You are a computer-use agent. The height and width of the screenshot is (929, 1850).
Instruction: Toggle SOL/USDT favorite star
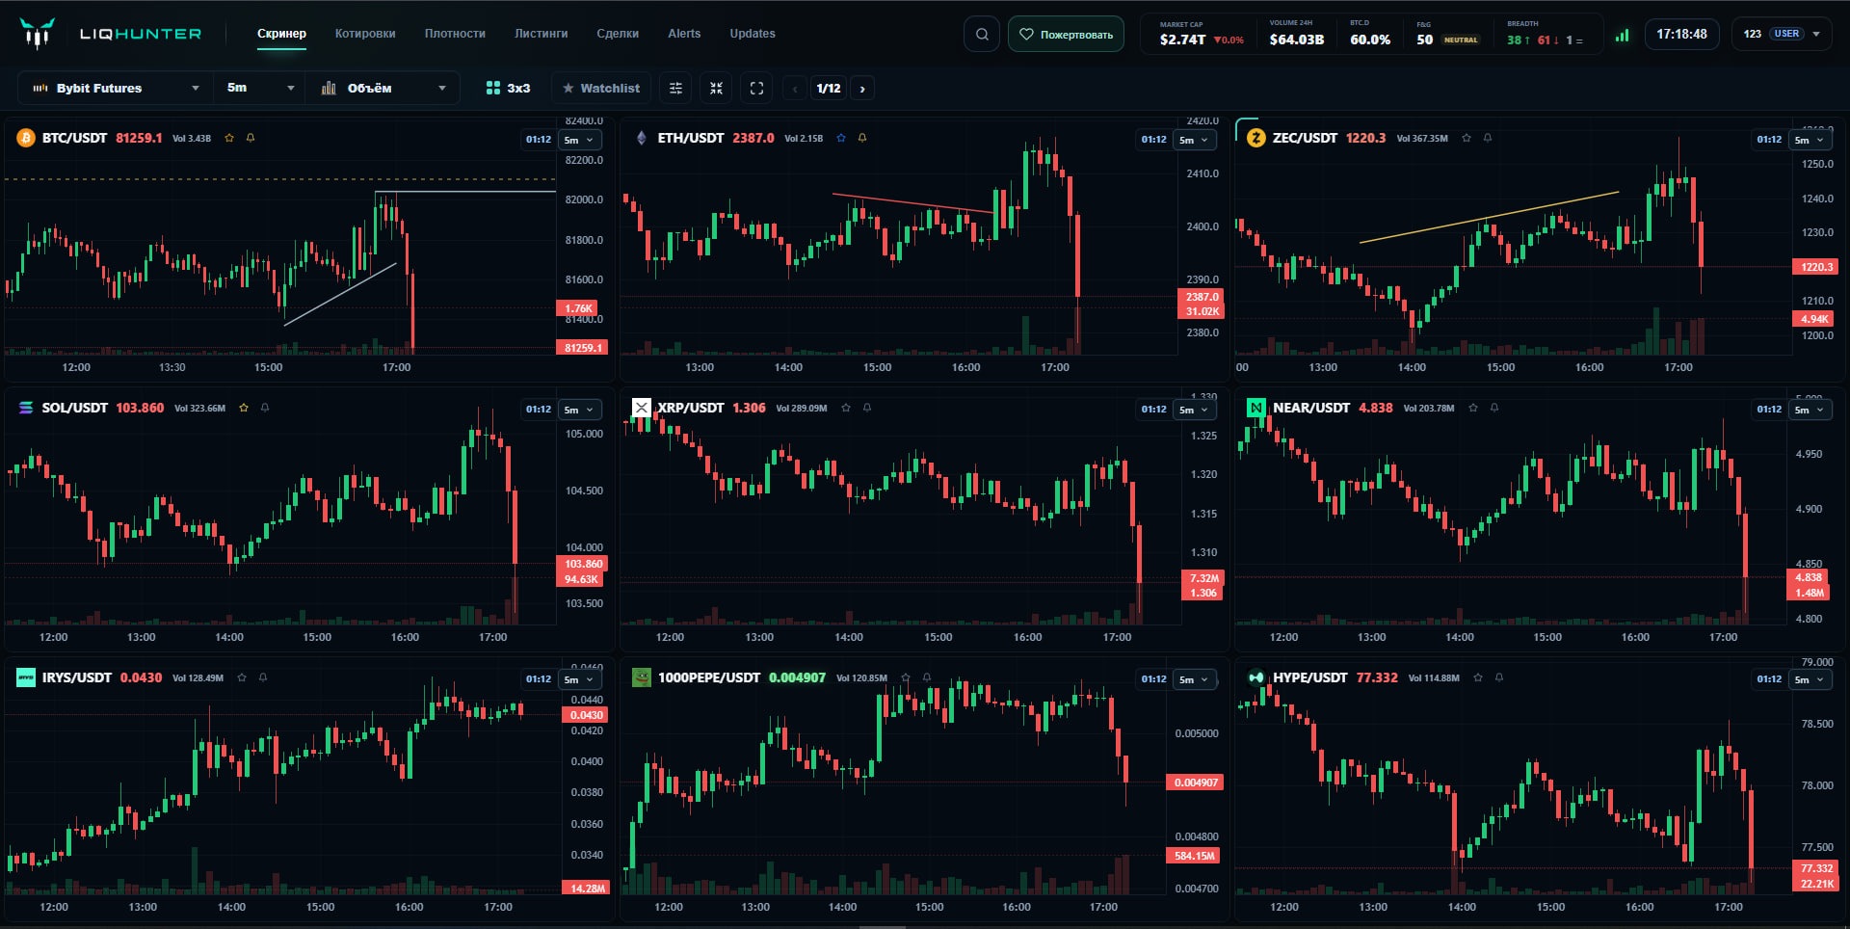coord(244,408)
